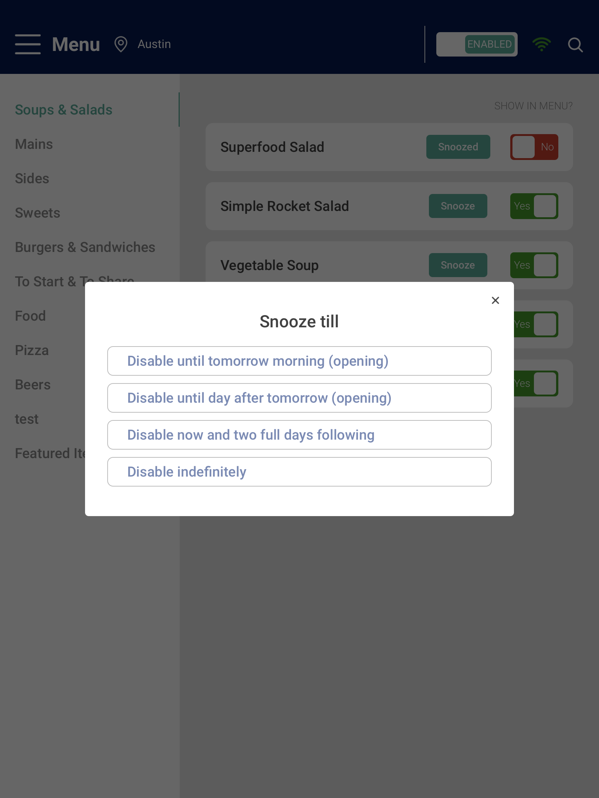Select Disable until tomorrow morning (opening)
The height and width of the screenshot is (798, 599).
point(299,361)
